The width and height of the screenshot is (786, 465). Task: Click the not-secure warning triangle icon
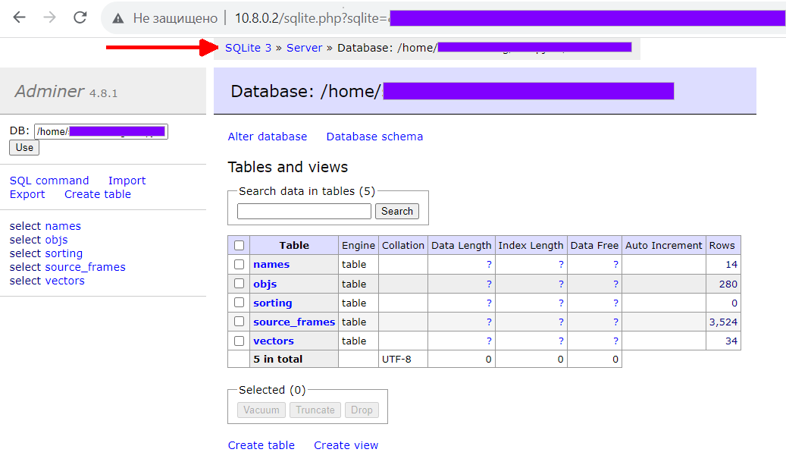click(117, 18)
